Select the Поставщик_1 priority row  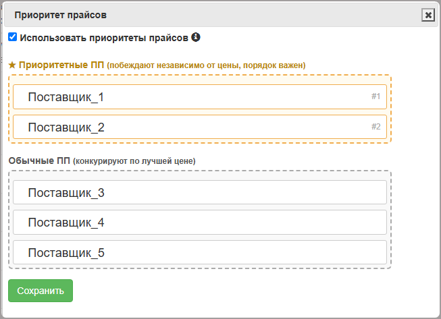pyautogui.click(x=200, y=97)
